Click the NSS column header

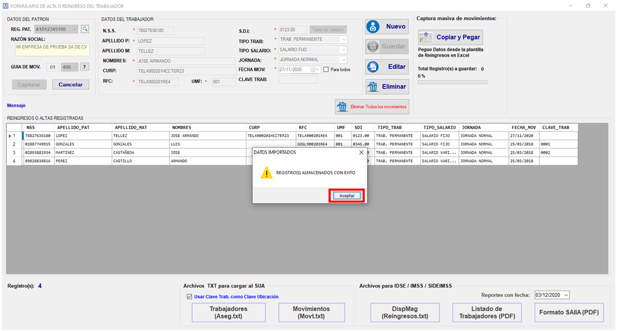[39, 127]
